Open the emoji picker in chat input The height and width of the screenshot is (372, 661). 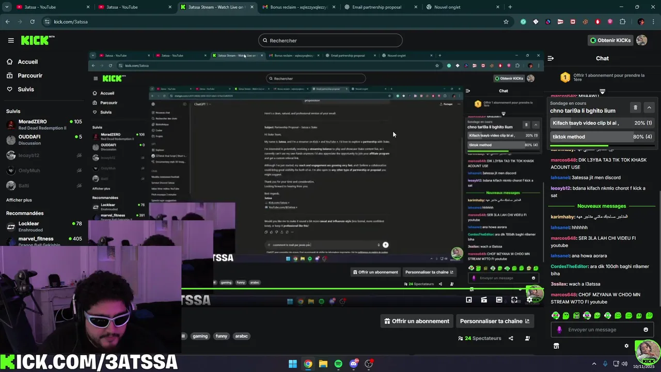click(646, 330)
